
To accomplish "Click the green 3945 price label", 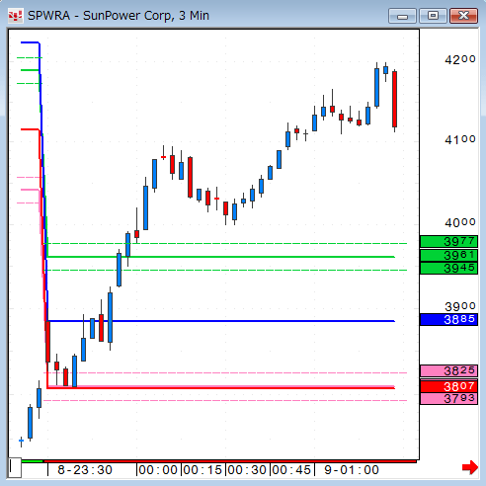I will tap(448, 268).
